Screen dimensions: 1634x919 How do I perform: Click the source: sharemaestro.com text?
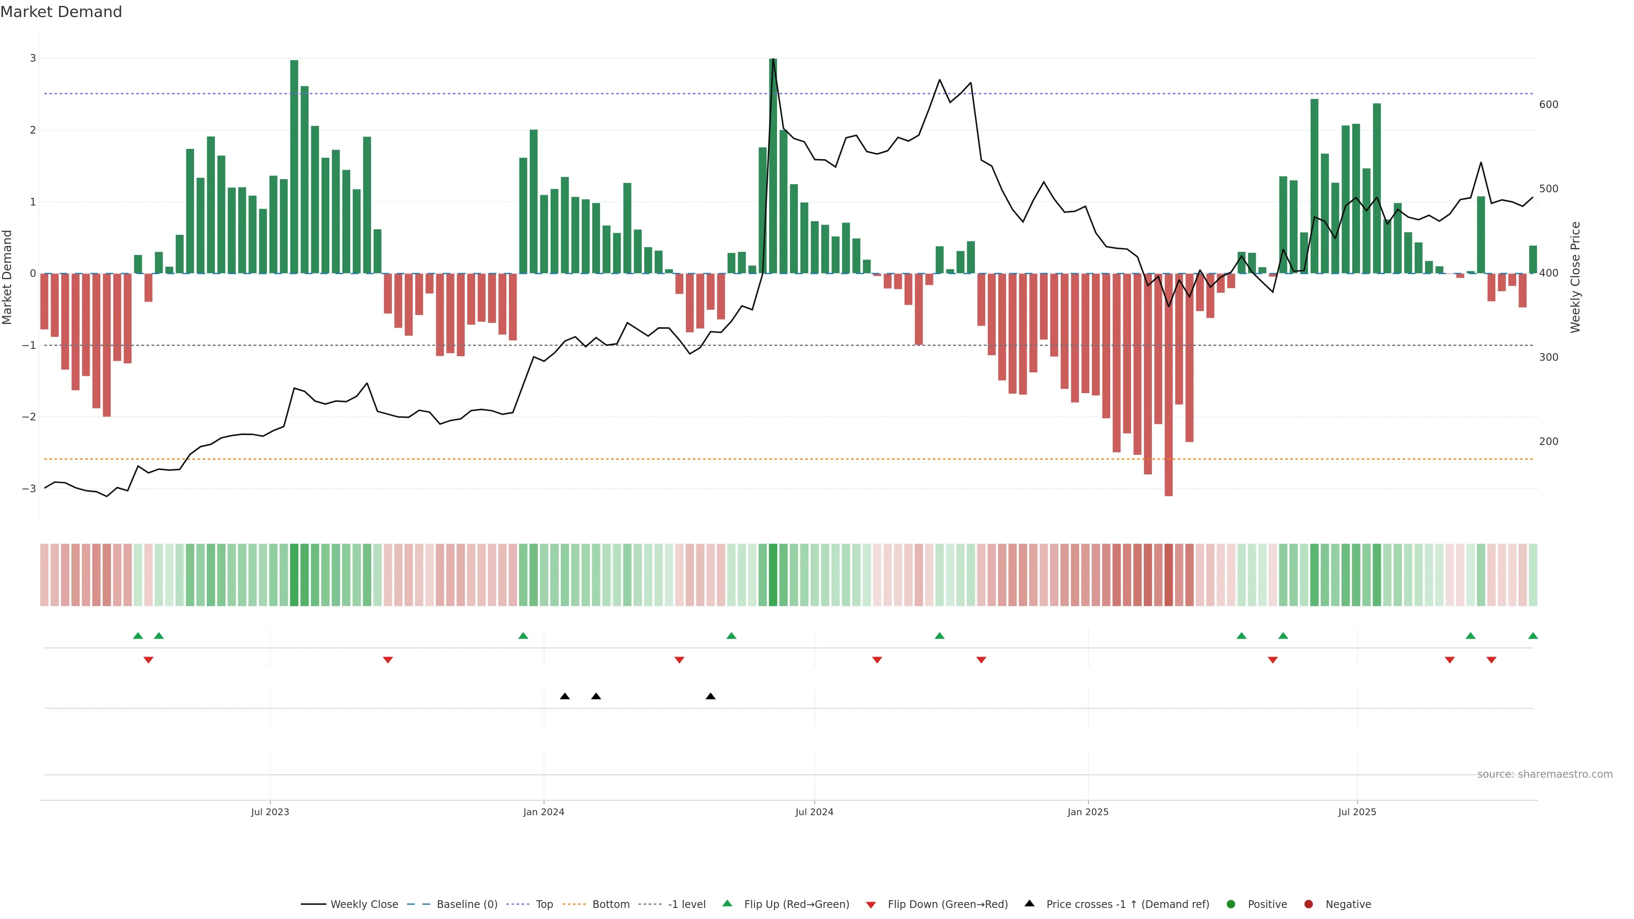1545,774
